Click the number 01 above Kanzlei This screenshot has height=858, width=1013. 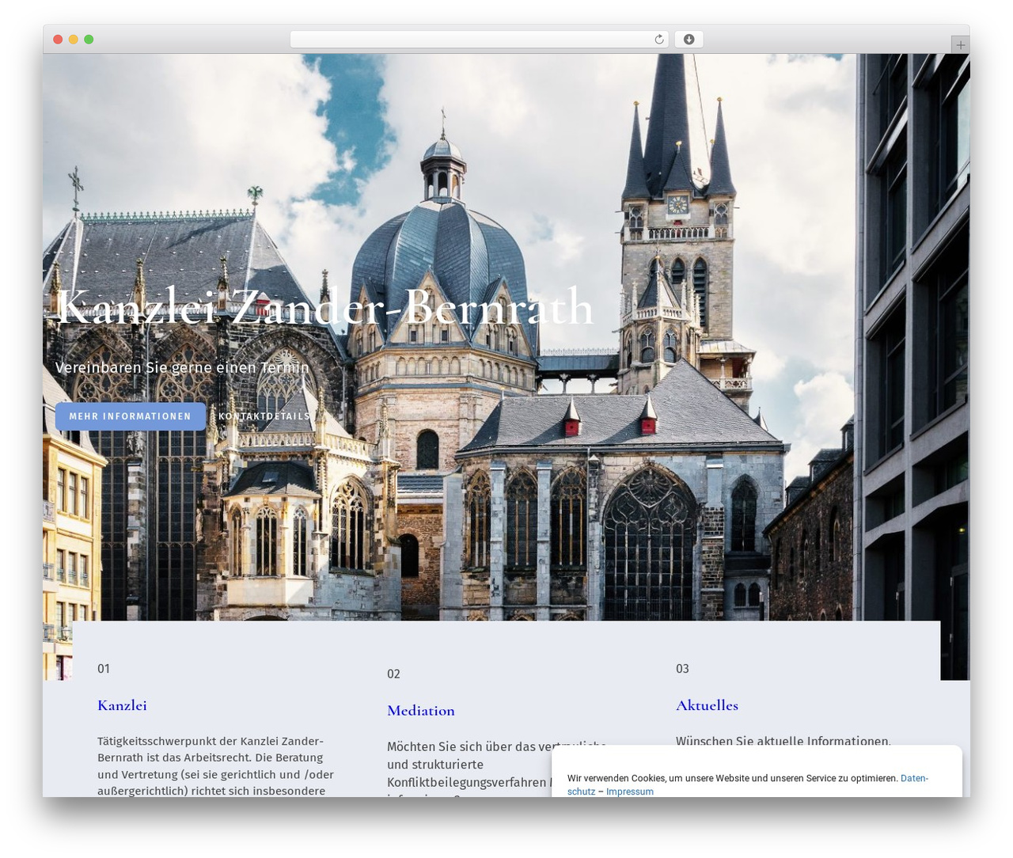tap(104, 669)
